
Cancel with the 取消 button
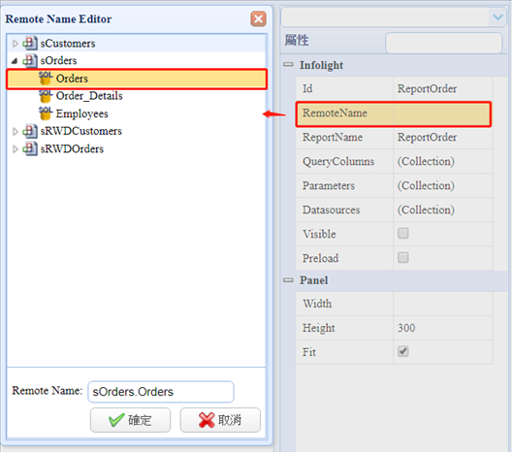(220, 420)
